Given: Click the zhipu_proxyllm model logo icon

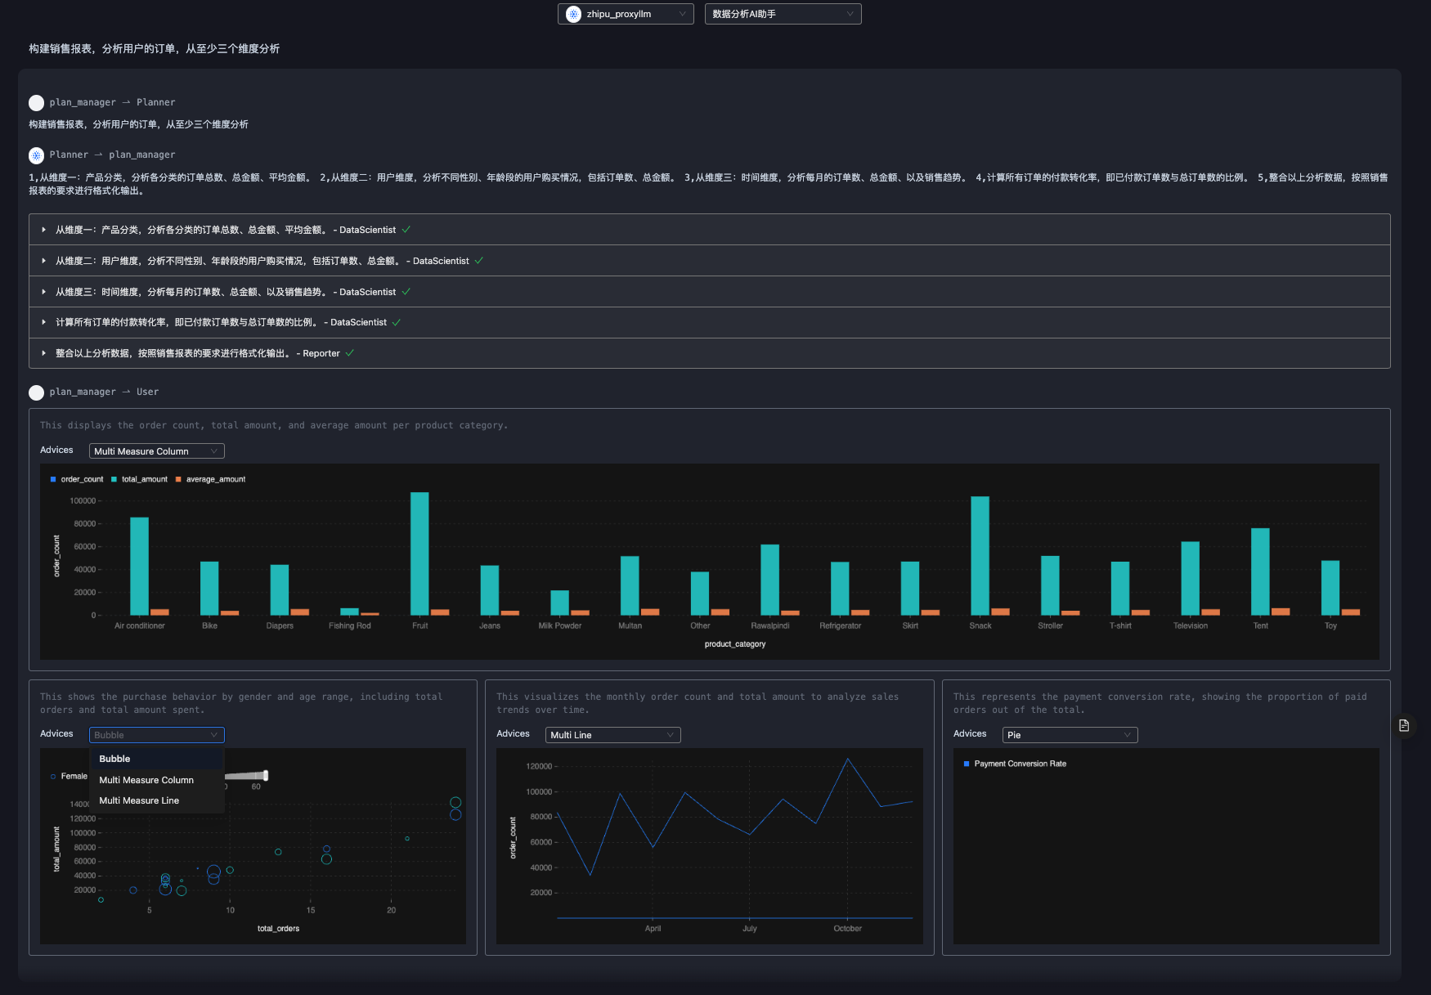Looking at the screenshot, I should coord(573,14).
